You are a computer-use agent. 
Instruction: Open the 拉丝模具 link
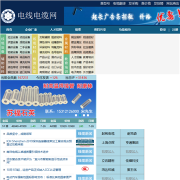click(88, 47)
